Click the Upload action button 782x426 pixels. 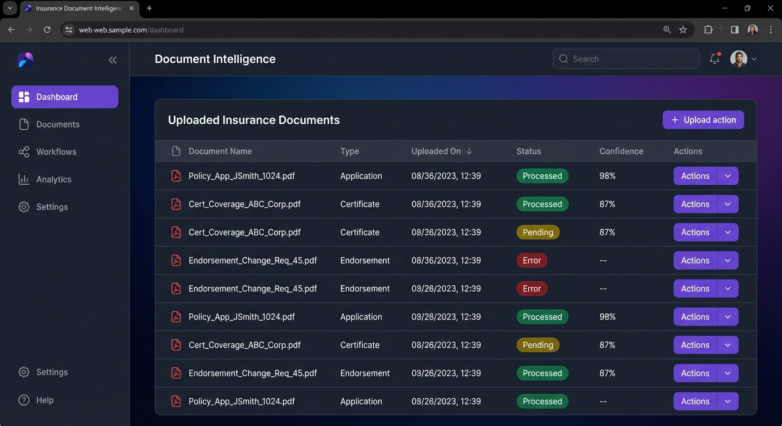click(x=703, y=120)
